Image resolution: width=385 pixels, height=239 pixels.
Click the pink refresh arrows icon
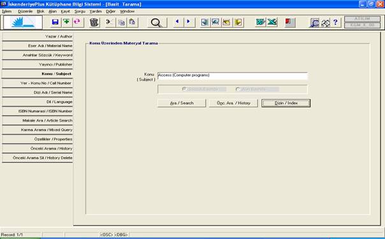coord(77,22)
